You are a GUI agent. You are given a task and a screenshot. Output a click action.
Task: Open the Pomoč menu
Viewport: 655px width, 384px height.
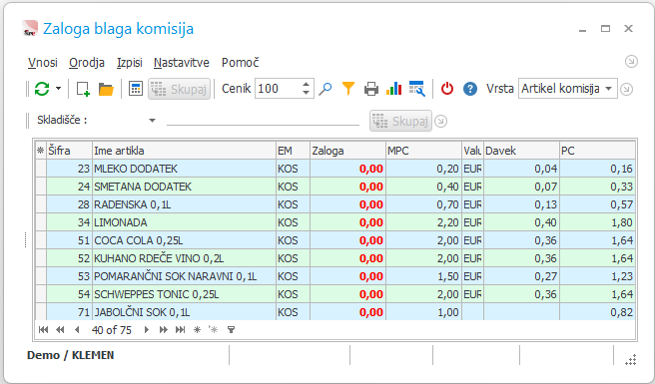(241, 63)
